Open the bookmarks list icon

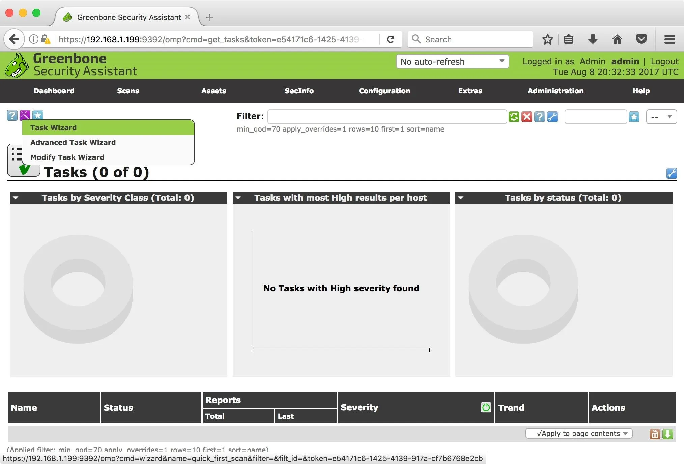(569, 39)
